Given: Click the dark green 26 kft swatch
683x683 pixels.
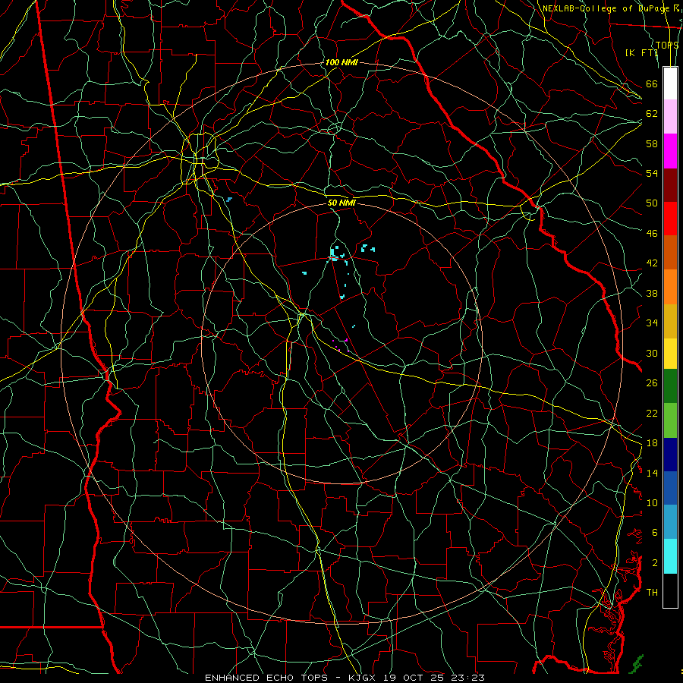Looking at the screenshot, I should click(670, 386).
